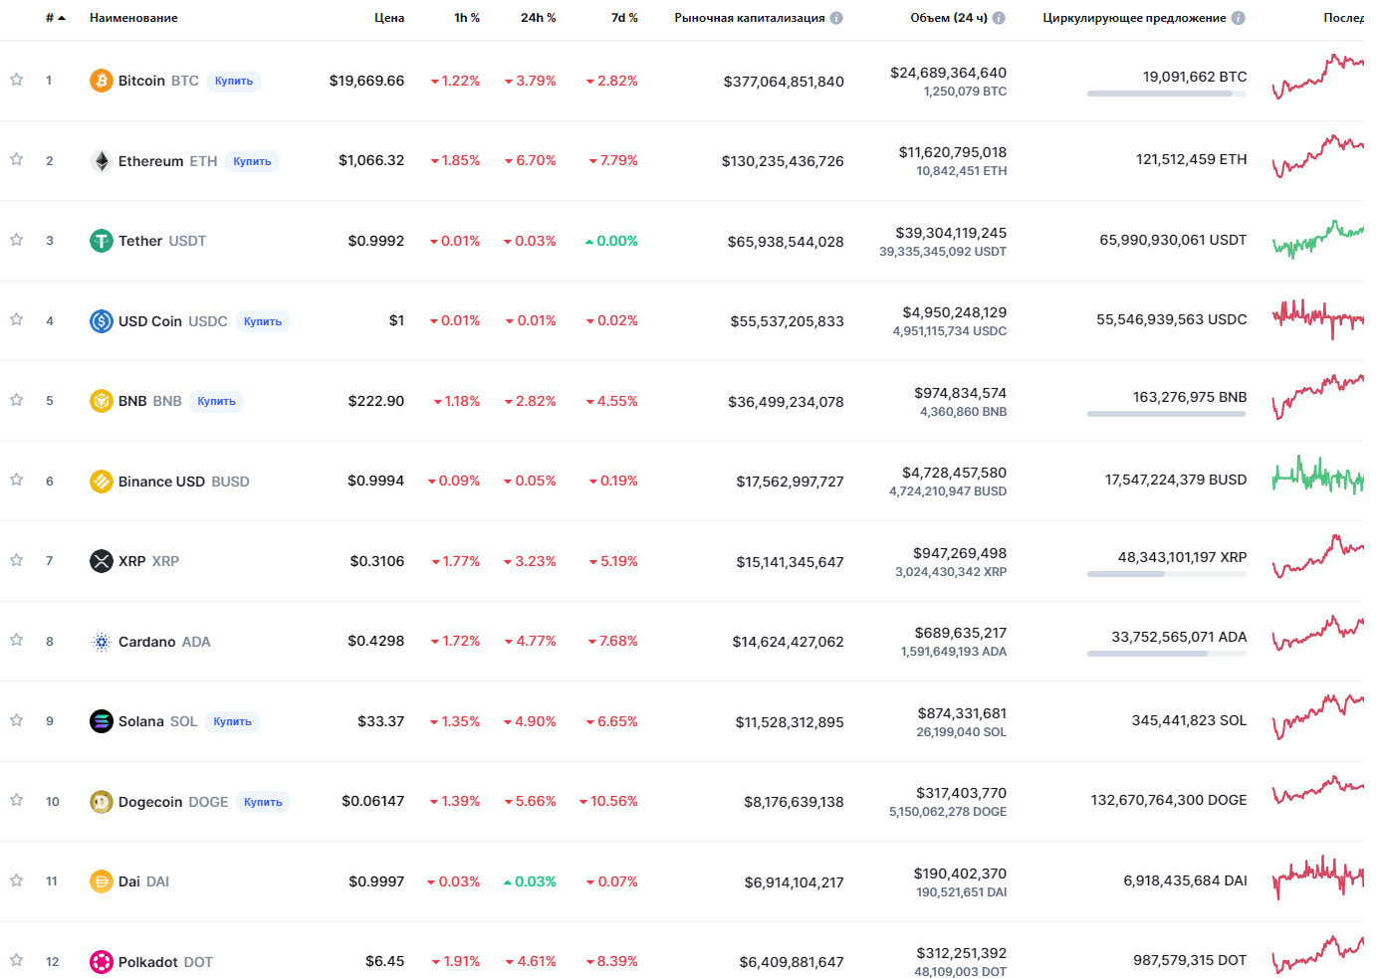The image size is (1380, 978).
Task: Click the Bitcoin logo icon
Action: (x=102, y=81)
